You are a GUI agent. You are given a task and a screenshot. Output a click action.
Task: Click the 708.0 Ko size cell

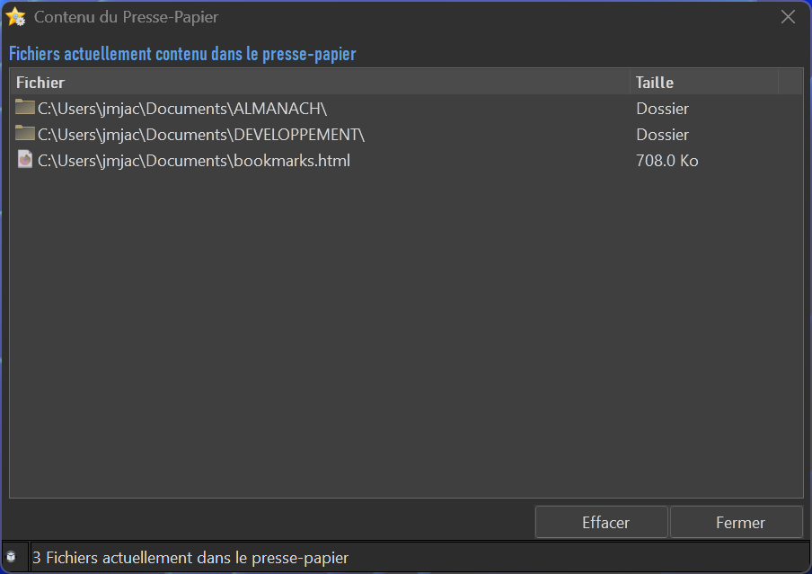coord(666,161)
